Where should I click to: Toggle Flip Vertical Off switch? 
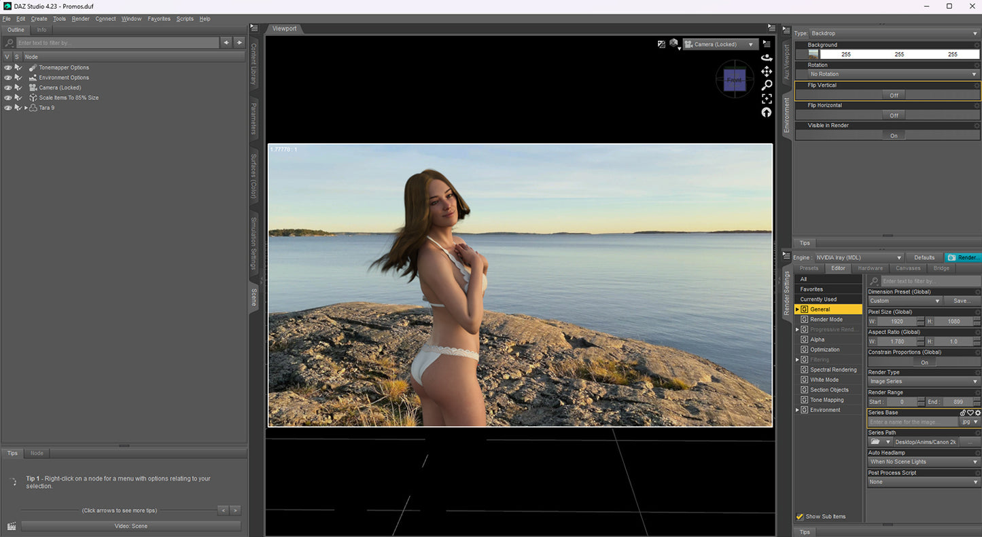[x=894, y=95]
